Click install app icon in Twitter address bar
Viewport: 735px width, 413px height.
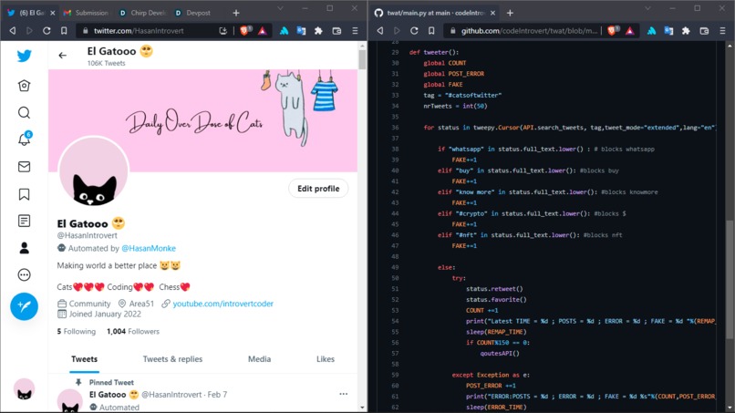[x=223, y=30]
